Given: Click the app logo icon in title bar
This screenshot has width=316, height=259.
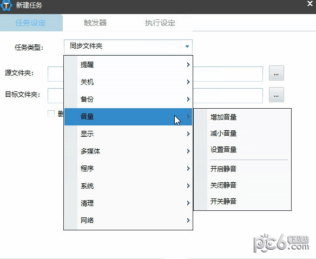Looking at the screenshot, I should click(x=6, y=5).
